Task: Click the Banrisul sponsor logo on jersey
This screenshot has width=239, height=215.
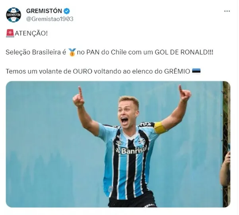Action: tap(131, 150)
